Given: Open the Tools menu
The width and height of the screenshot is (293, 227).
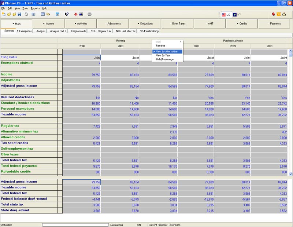Looking at the screenshot, I should tap(25, 8).
